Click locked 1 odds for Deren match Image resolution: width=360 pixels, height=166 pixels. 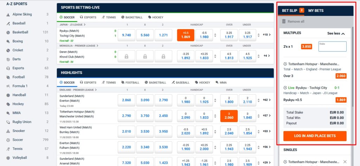127,56
